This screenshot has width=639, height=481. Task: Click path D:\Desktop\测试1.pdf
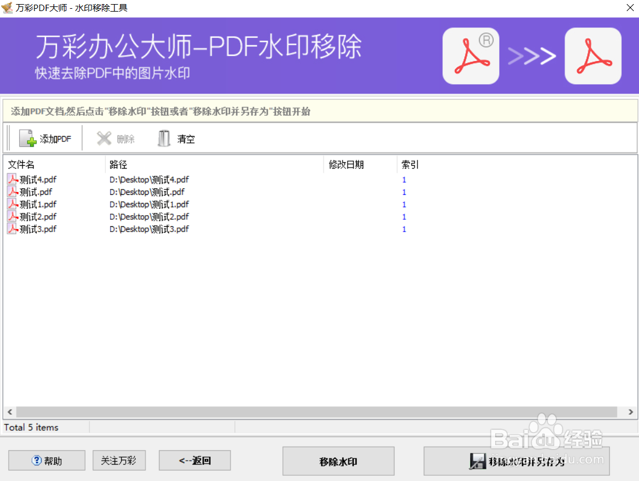(x=149, y=205)
